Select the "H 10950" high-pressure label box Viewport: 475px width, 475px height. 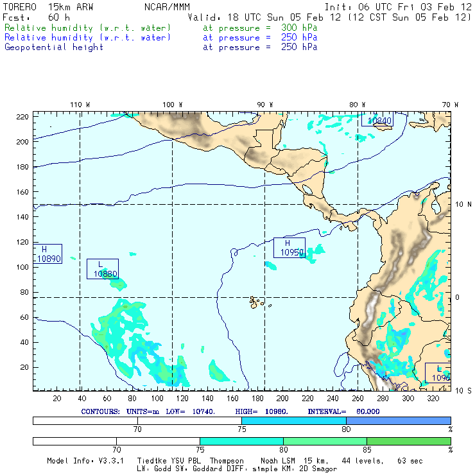point(289,248)
